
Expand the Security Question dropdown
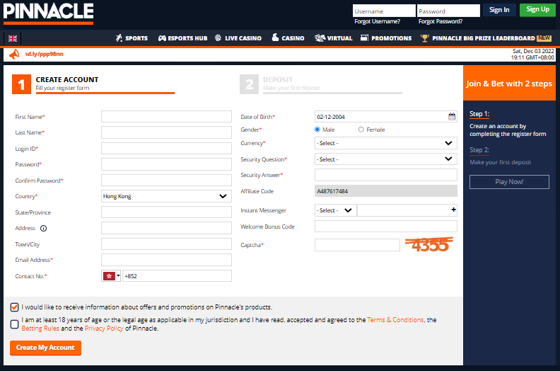(385, 159)
